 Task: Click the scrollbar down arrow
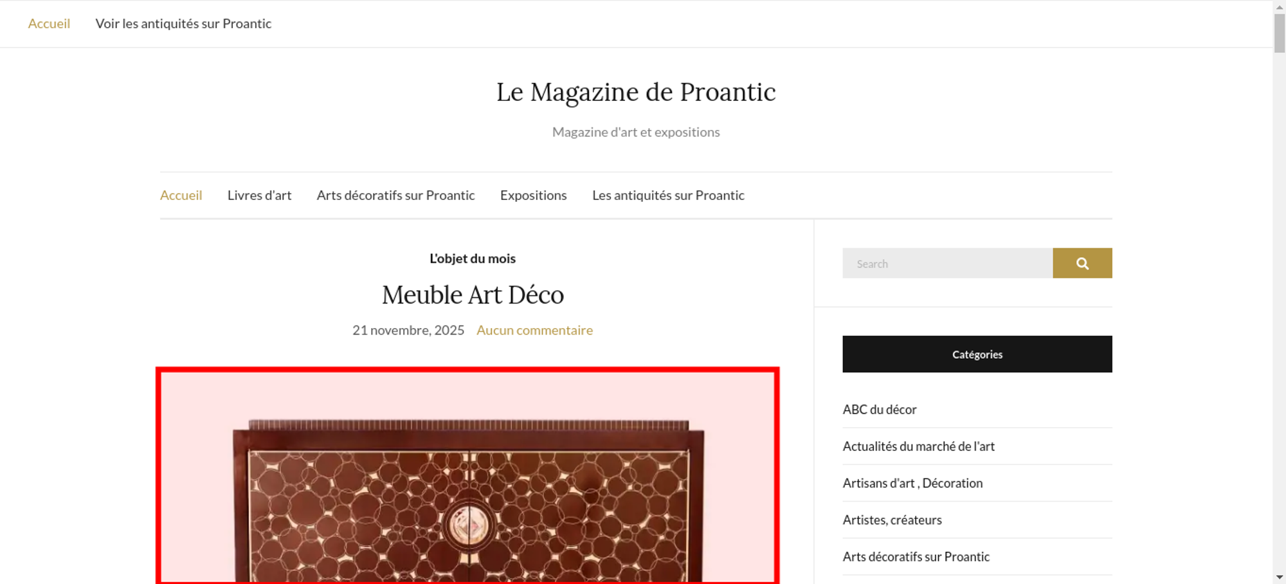pyautogui.click(x=1280, y=578)
